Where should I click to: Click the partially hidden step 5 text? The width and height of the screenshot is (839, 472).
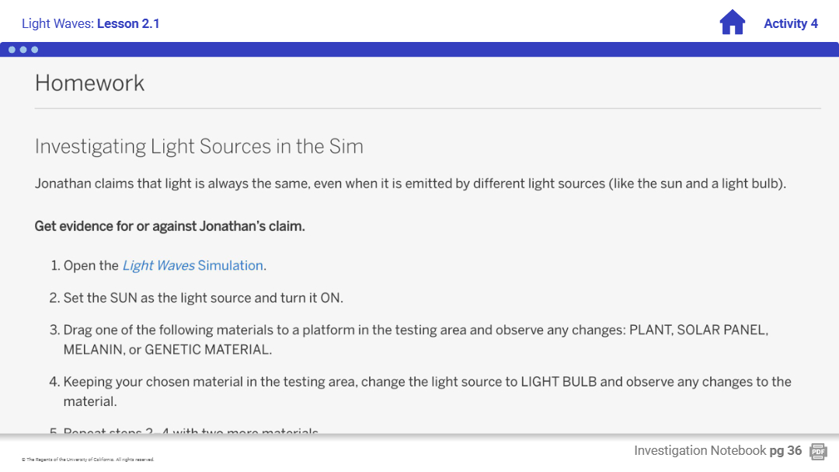click(x=190, y=431)
